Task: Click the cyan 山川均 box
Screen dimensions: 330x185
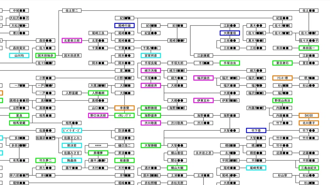Action: [x=19, y=55]
